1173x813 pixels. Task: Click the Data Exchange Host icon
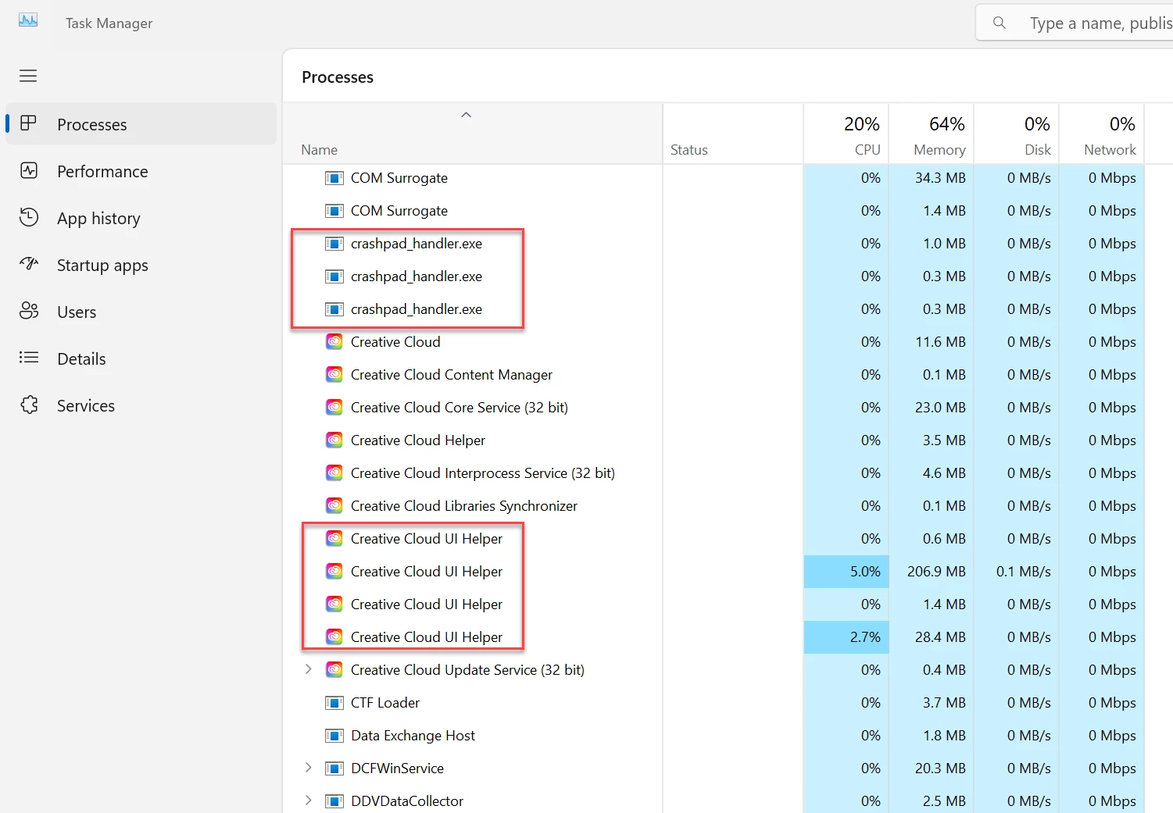point(334,736)
